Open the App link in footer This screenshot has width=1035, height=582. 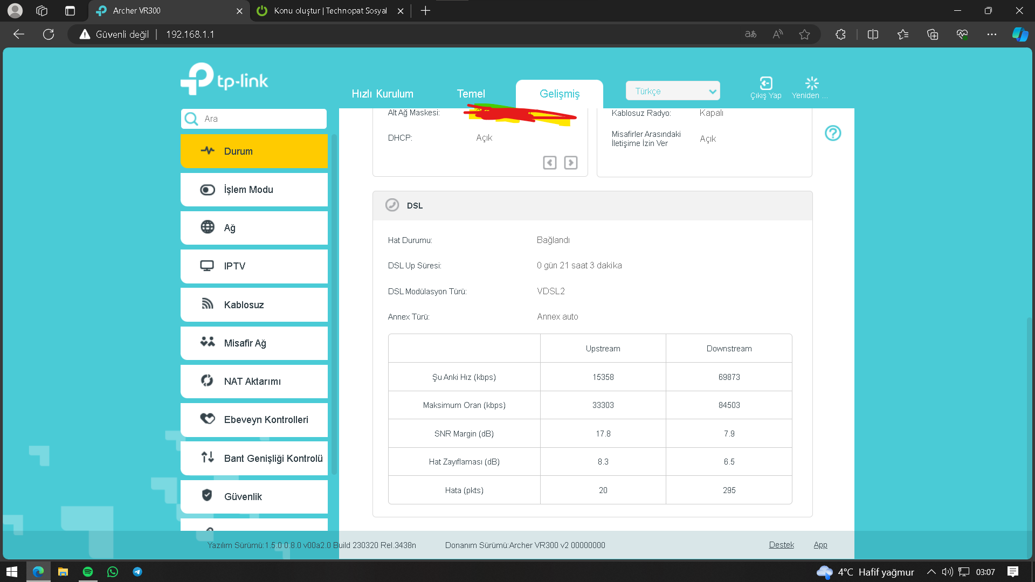[x=820, y=545]
